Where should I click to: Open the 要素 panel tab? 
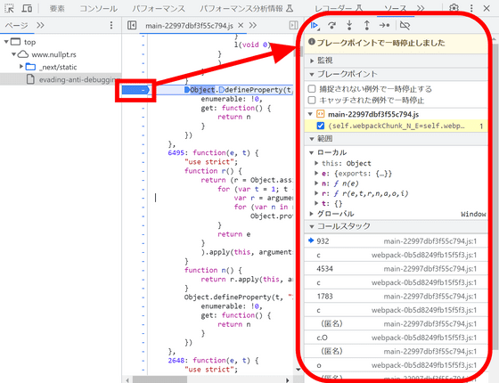(x=57, y=8)
